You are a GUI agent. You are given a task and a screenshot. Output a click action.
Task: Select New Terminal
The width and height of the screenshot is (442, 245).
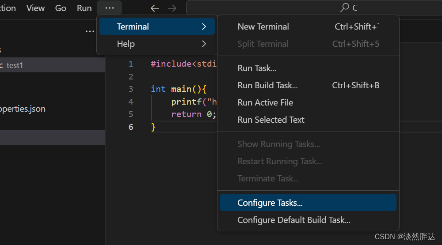coord(263,26)
